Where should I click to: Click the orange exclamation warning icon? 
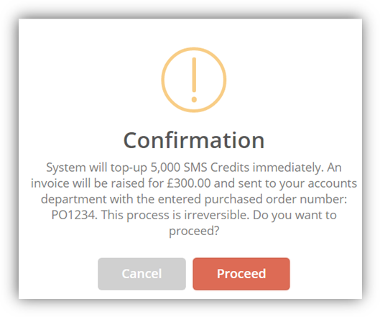[x=194, y=80]
